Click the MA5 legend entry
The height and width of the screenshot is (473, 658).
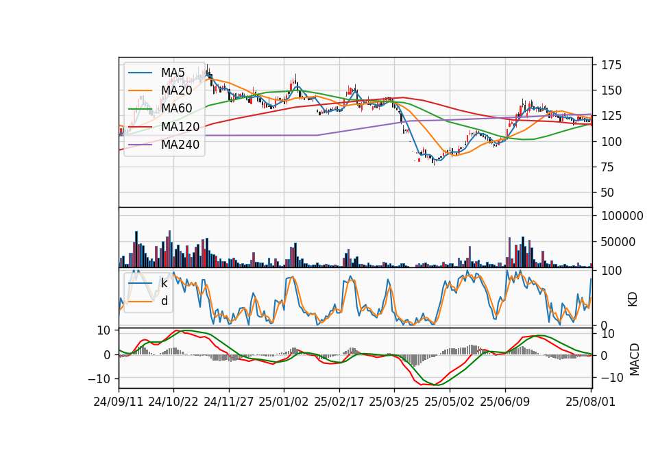pyautogui.click(x=156, y=73)
